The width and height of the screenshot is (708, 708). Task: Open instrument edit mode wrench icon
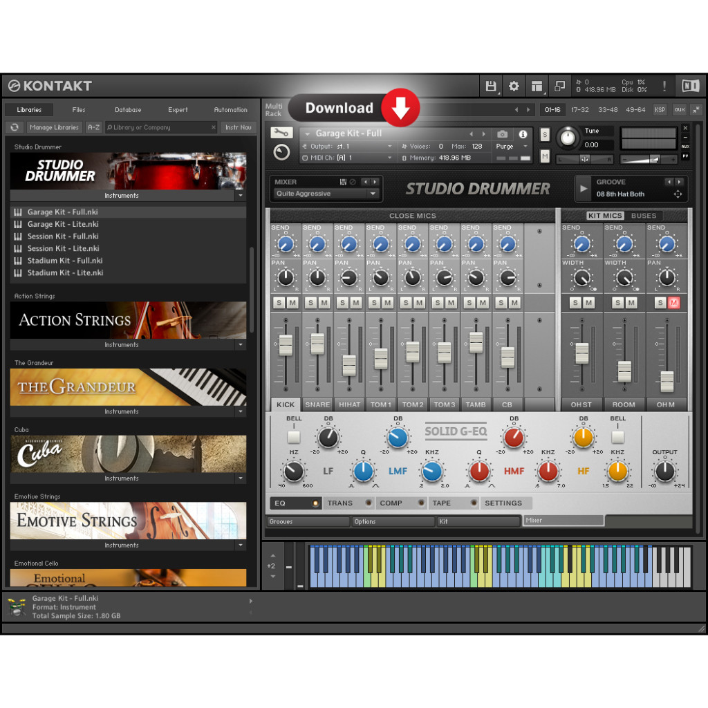(281, 133)
